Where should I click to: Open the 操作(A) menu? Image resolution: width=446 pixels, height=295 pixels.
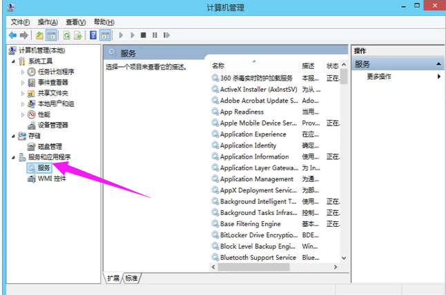coord(48,22)
